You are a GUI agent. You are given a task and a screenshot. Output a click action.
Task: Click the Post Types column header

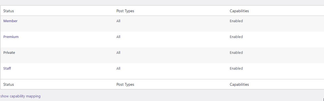(125, 11)
